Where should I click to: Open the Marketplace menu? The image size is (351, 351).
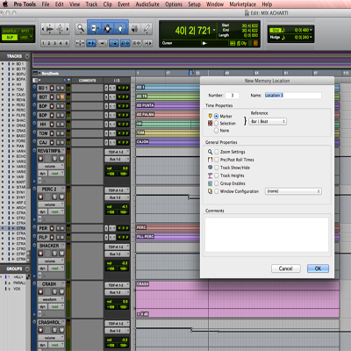tap(242, 4)
